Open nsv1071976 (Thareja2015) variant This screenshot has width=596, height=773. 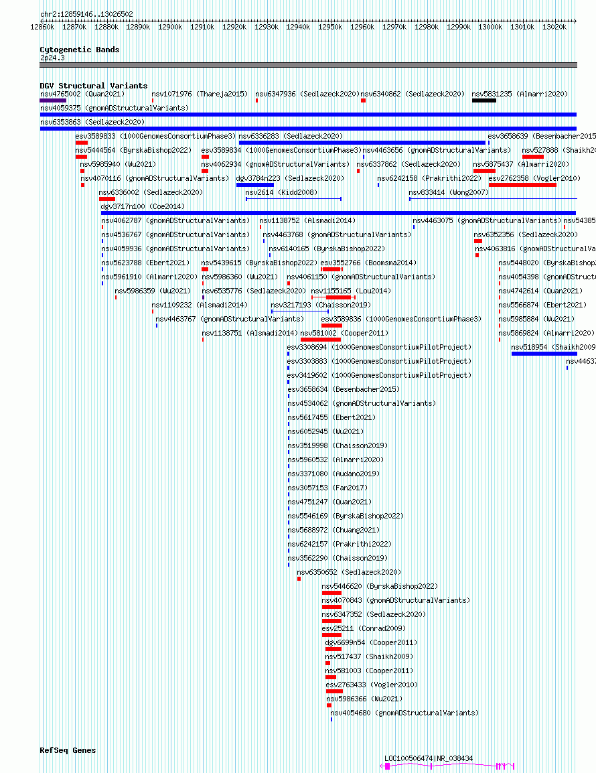pos(200,94)
